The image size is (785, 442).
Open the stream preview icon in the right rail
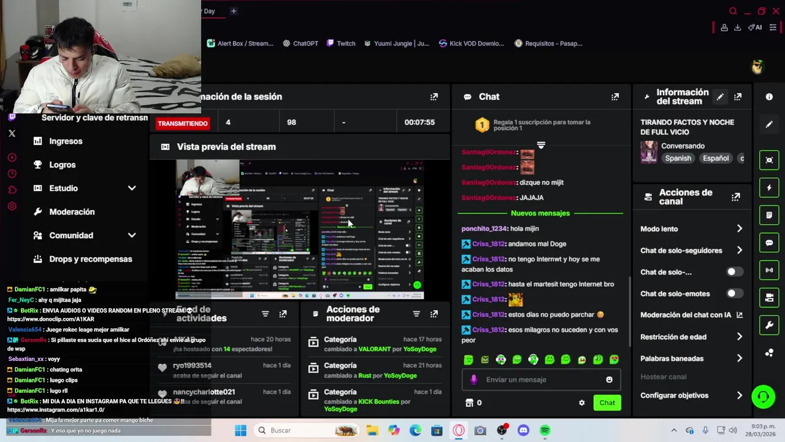point(769,160)
